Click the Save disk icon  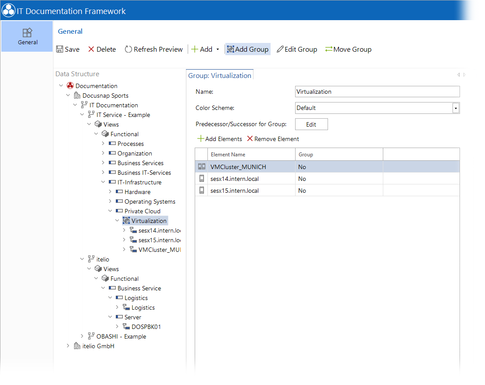[x=59, y=49]
